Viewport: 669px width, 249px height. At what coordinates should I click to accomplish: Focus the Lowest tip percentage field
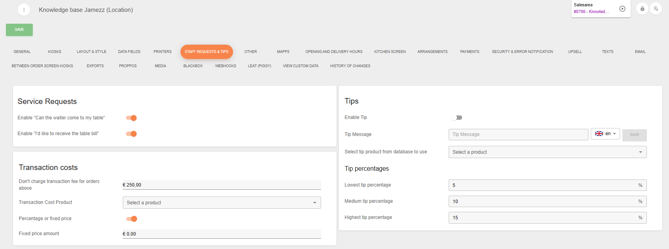(x=543, y=185)
